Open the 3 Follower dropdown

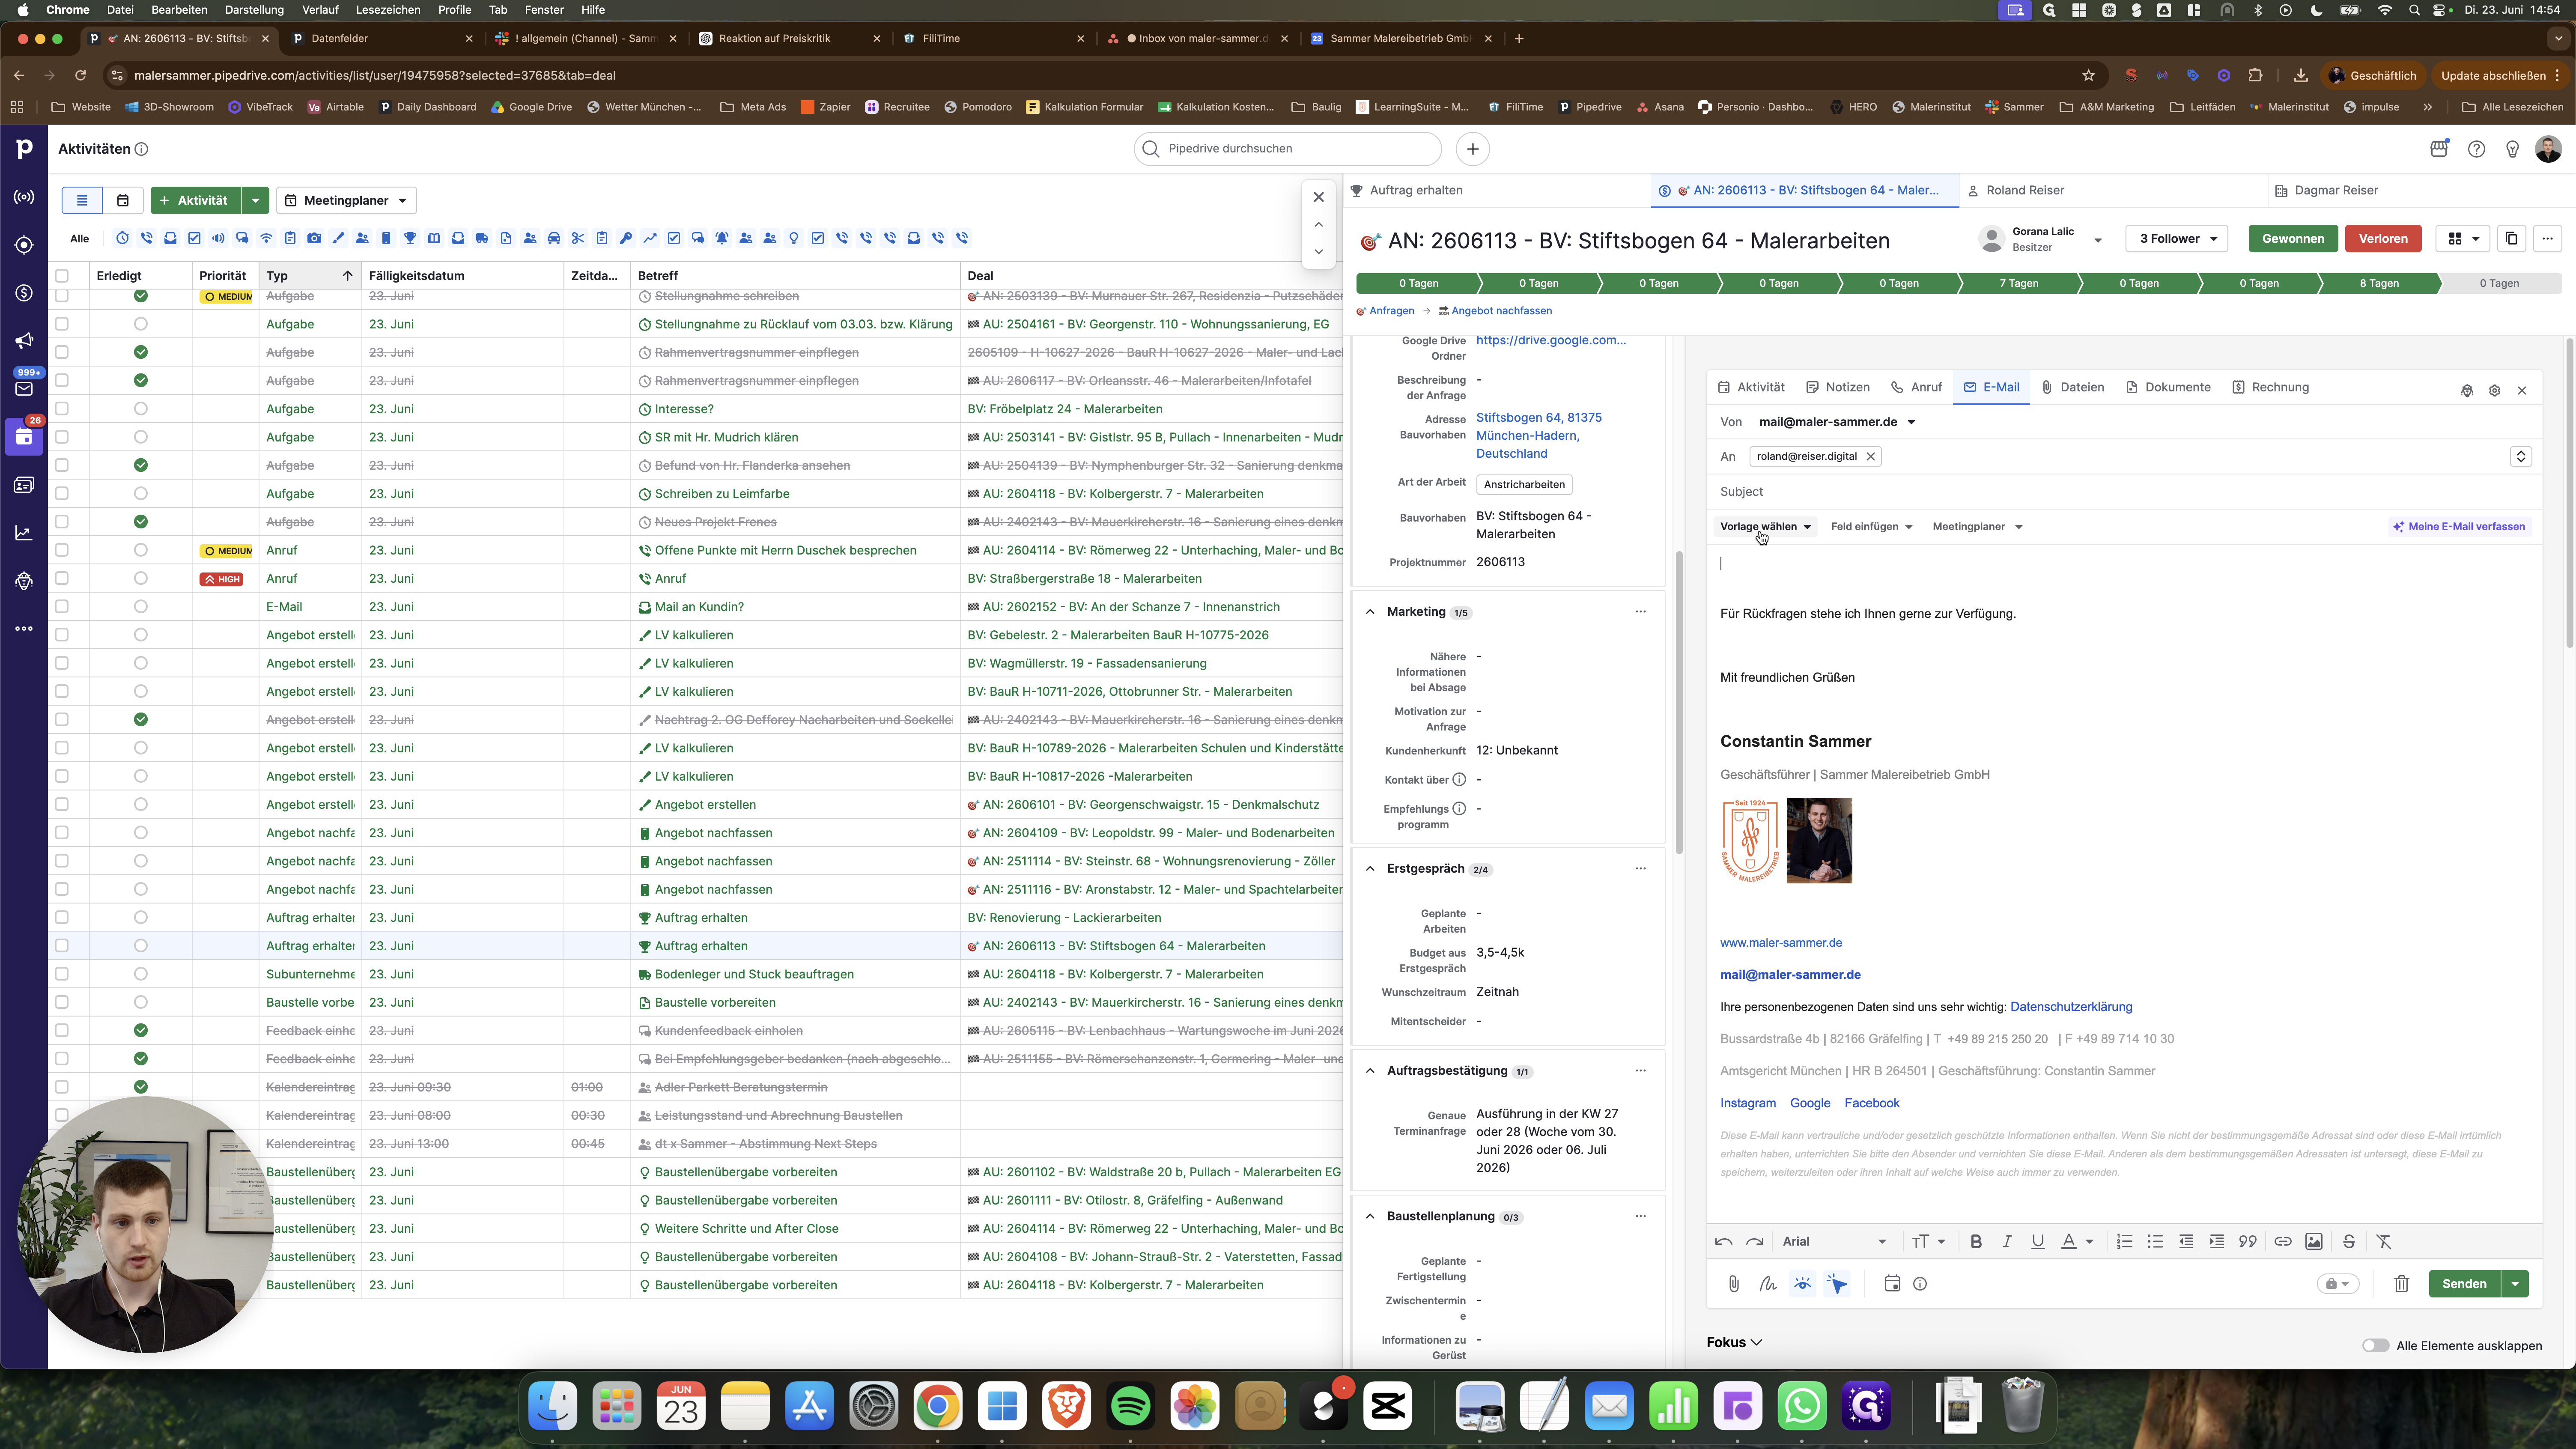tap(2177, 239)
